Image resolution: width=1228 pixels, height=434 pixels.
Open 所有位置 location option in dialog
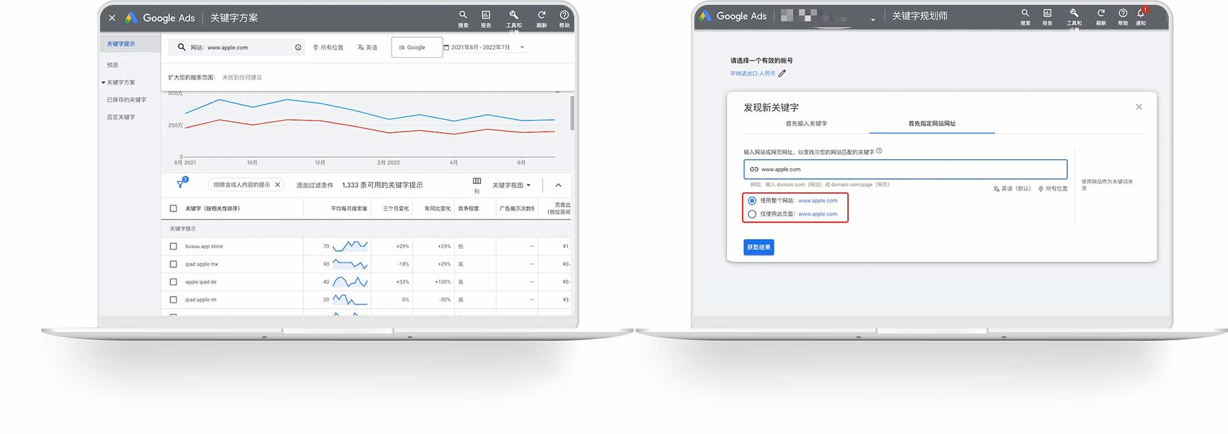tap(1053, 189)
